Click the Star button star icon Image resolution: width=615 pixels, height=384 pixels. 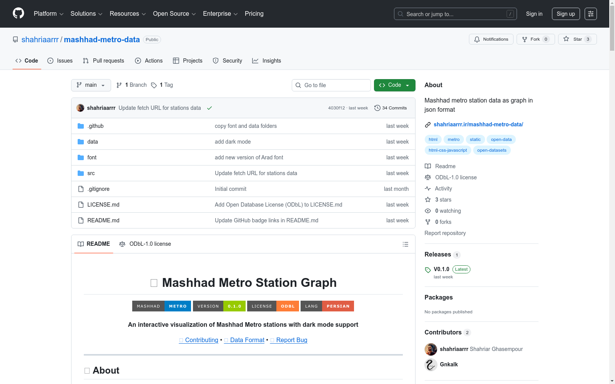point(566,39)
